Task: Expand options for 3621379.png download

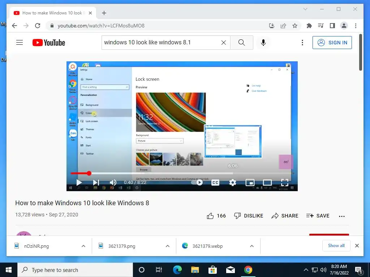Action: click(168, 246)
